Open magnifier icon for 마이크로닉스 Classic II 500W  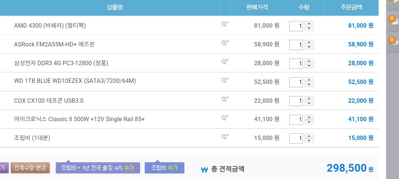pyautogui.click(x=225, y=118)
